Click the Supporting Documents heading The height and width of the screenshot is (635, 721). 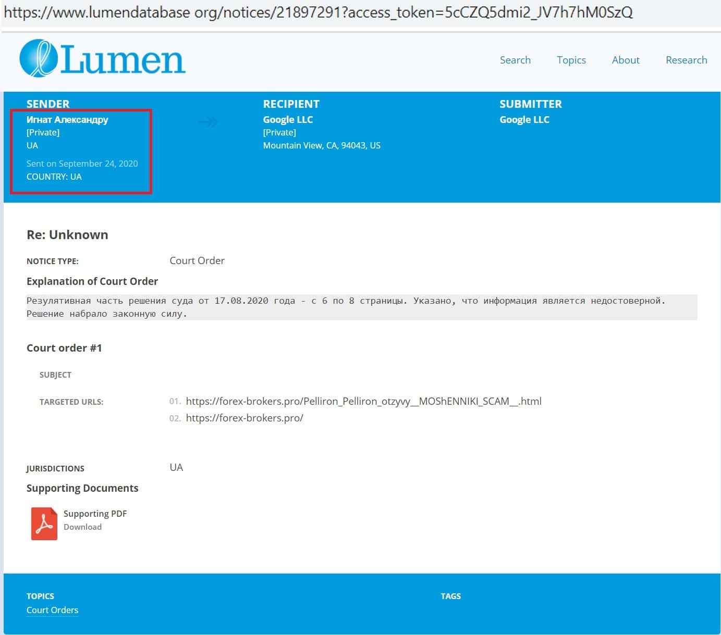coord(82,488)
